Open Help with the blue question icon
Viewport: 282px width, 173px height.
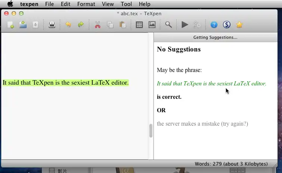point(214,25)
